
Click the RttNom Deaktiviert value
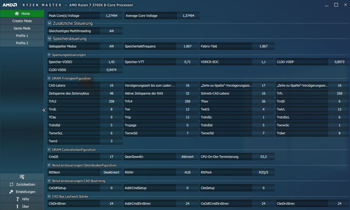click(x=111, y=172)
